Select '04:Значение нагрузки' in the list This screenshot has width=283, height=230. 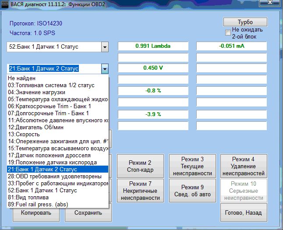coord(58,92)
